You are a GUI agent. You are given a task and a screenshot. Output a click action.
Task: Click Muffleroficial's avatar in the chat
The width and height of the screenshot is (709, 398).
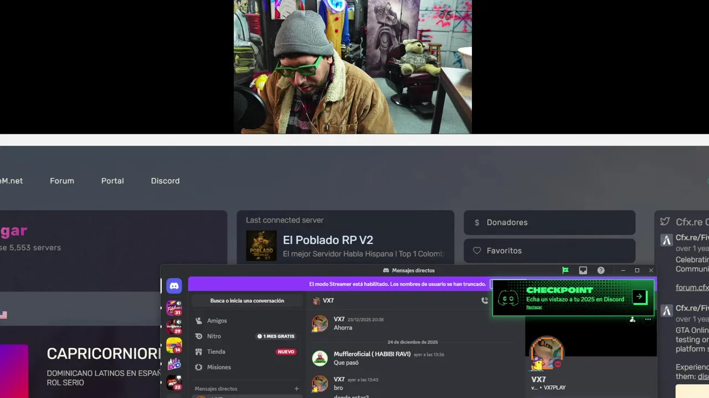click(x=320, y=358)
